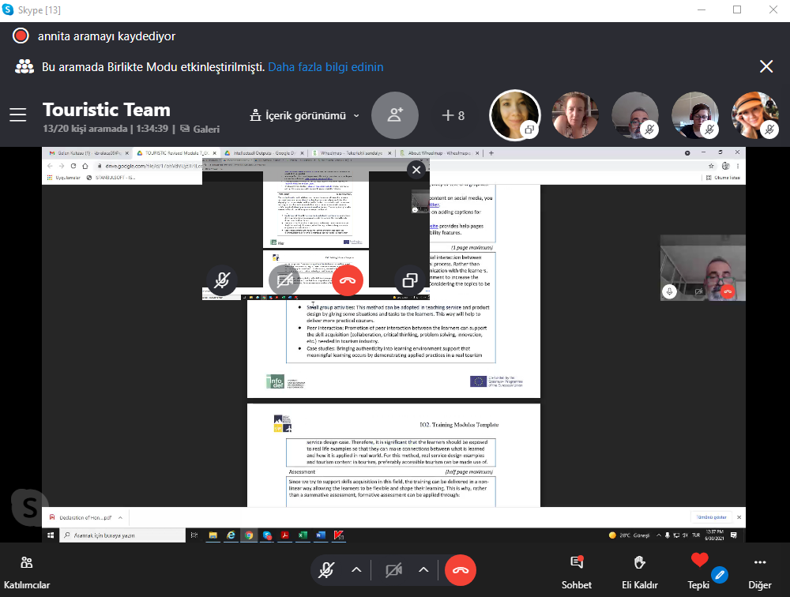Expand microphone options chevron
Image resolution: width=790 pixels, height=597 pixels.
click(x=356, y=570)
